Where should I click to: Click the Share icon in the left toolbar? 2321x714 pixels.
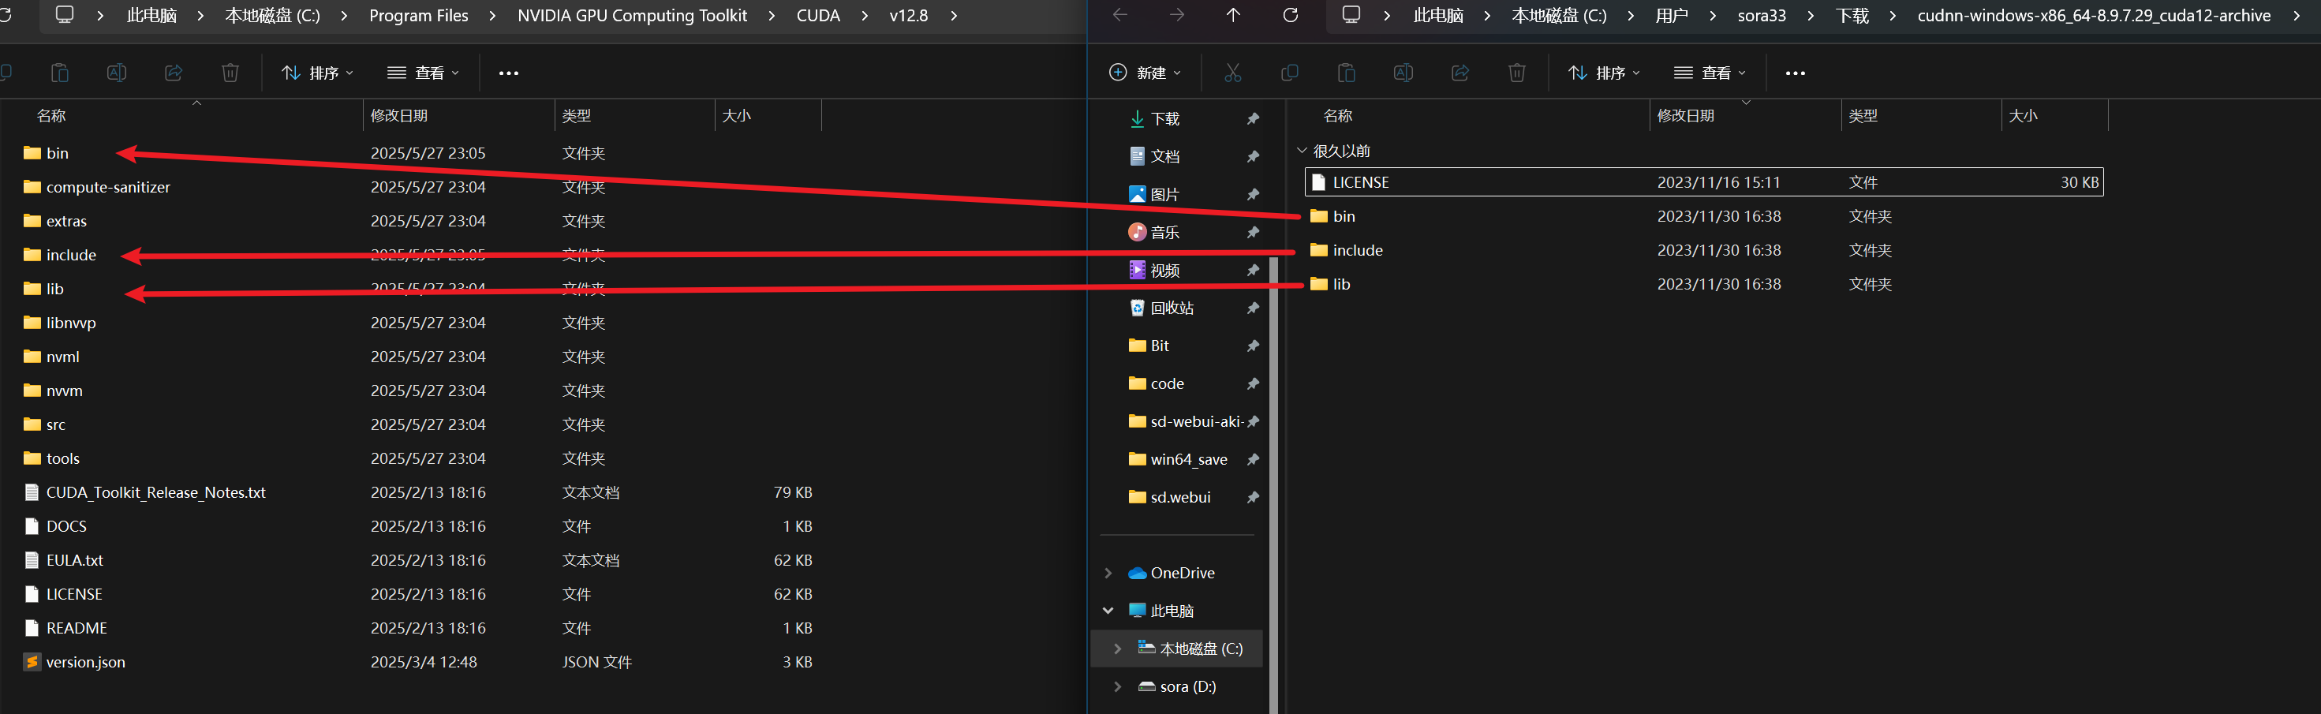173,72
